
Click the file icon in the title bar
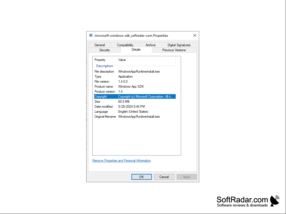click(91, 36)
